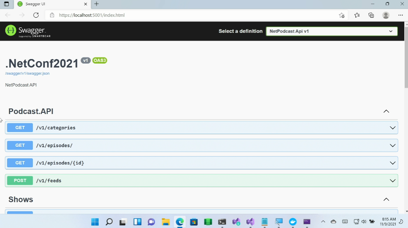Open Microsoft Store from taskbar

(194, 222)
